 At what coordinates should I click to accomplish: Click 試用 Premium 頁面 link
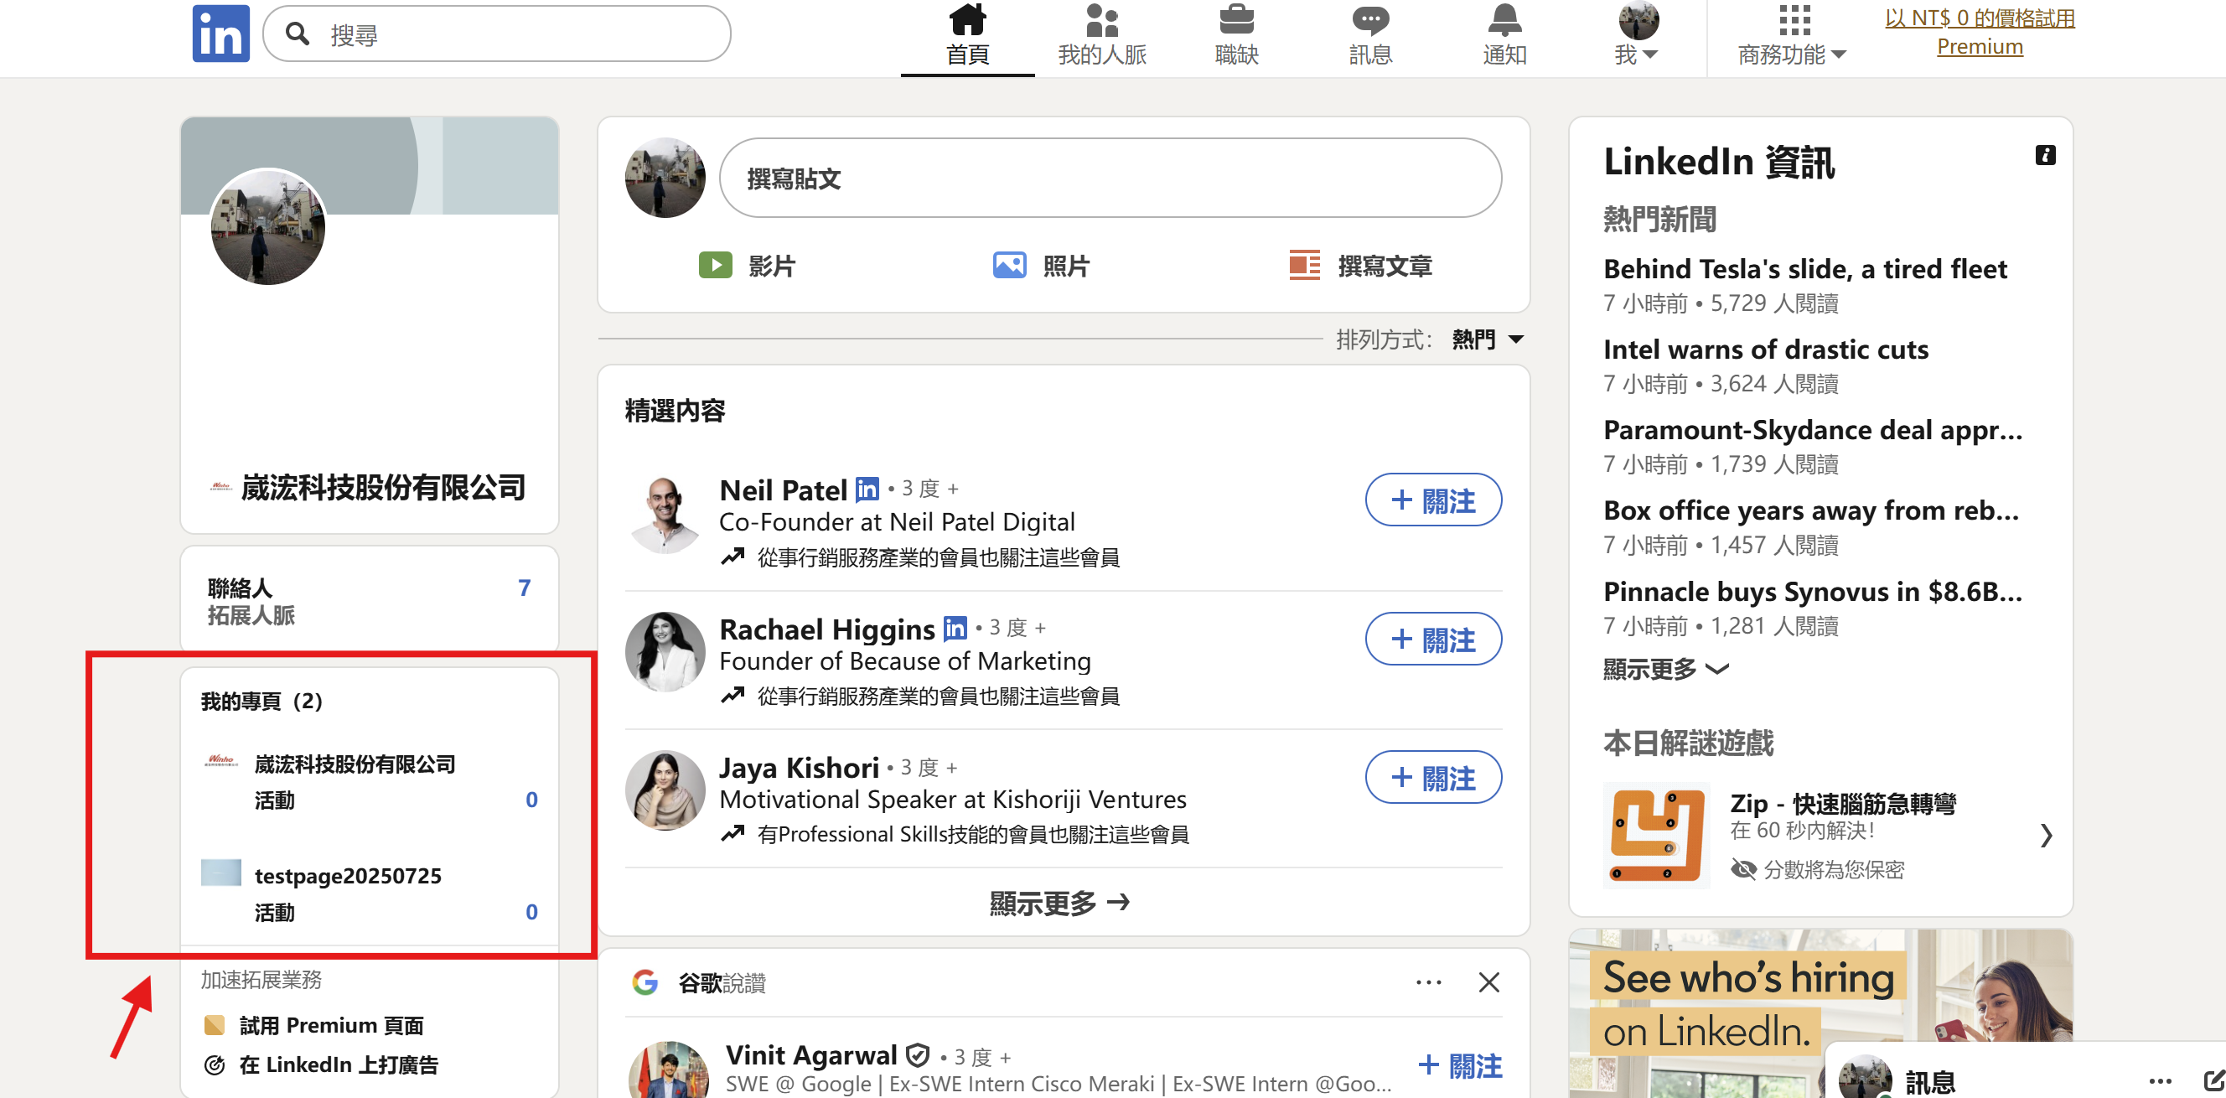click(331, 1025)
